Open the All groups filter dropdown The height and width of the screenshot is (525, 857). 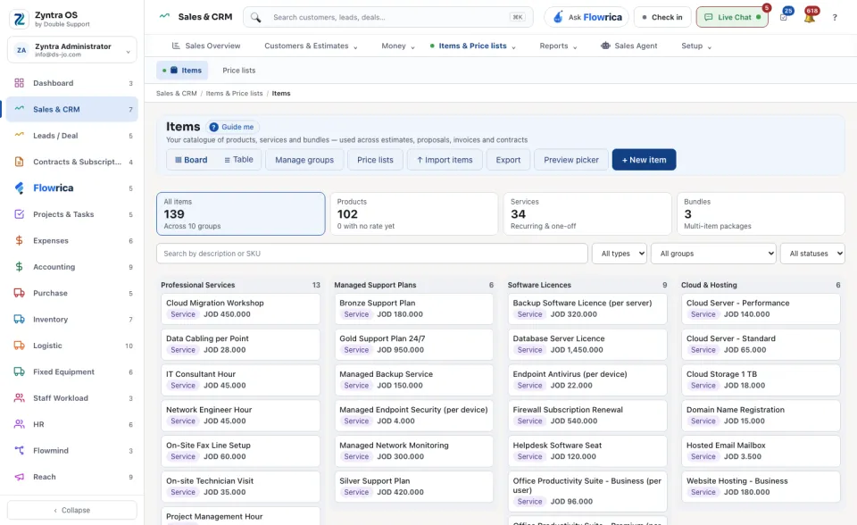tap(713, 254)
